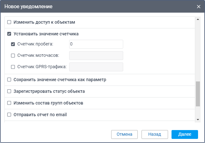Enable Счетчик моточасов checkbox
Viewport: 205px width, 143px height.
(13, 56)
